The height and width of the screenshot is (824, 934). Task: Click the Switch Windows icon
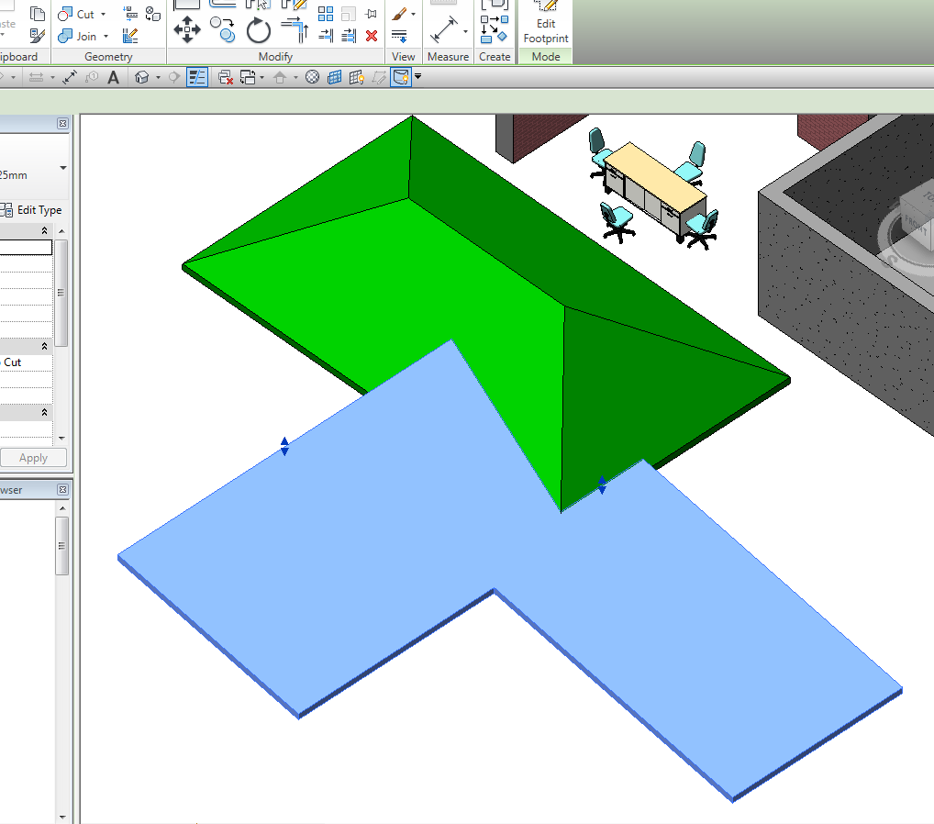point(248,77)
